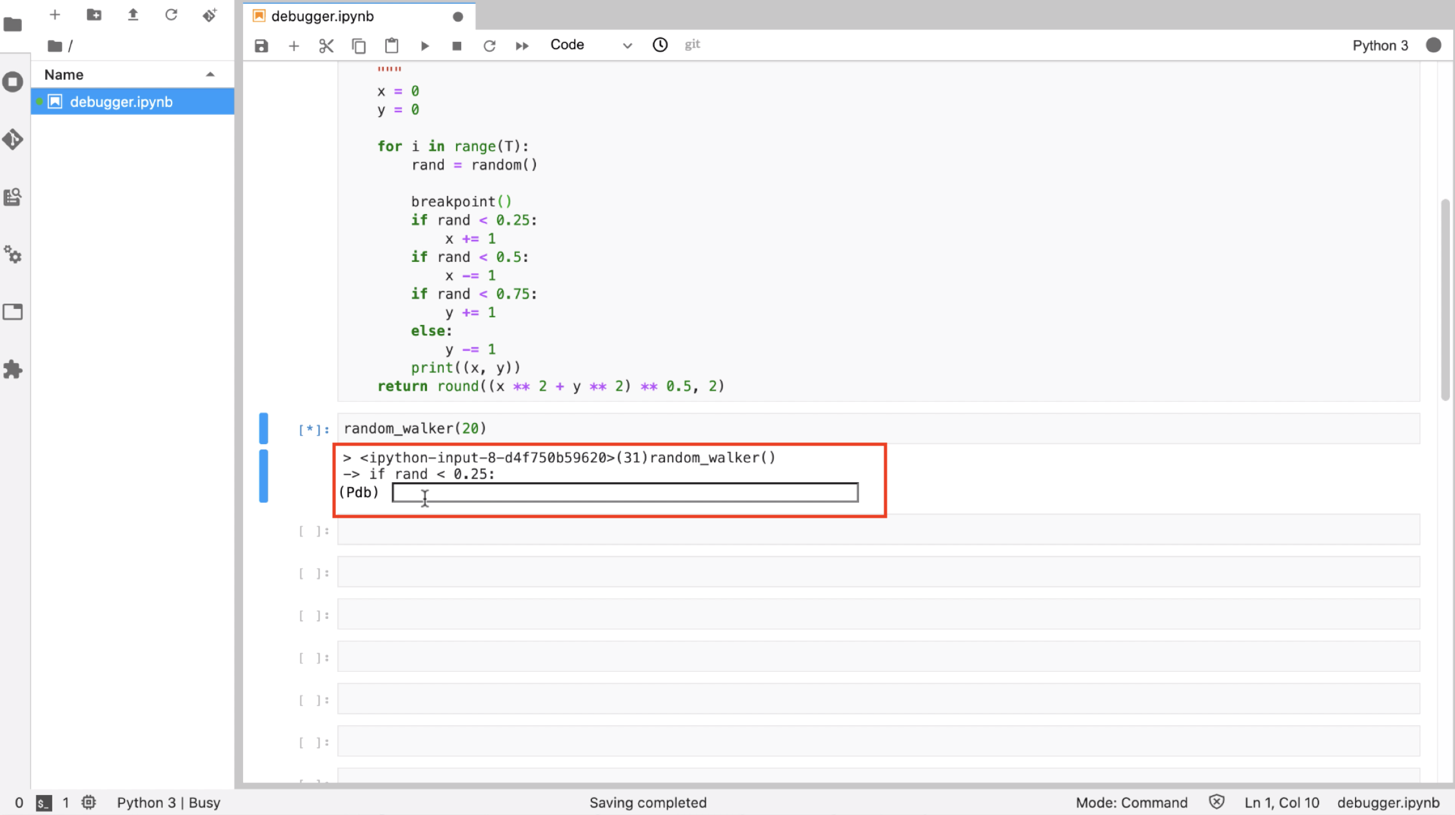Toggle notebook trust shield icon in status bar
Image resolution: width=1455 pixels, height=815 pixels.
click(1216, 802)
